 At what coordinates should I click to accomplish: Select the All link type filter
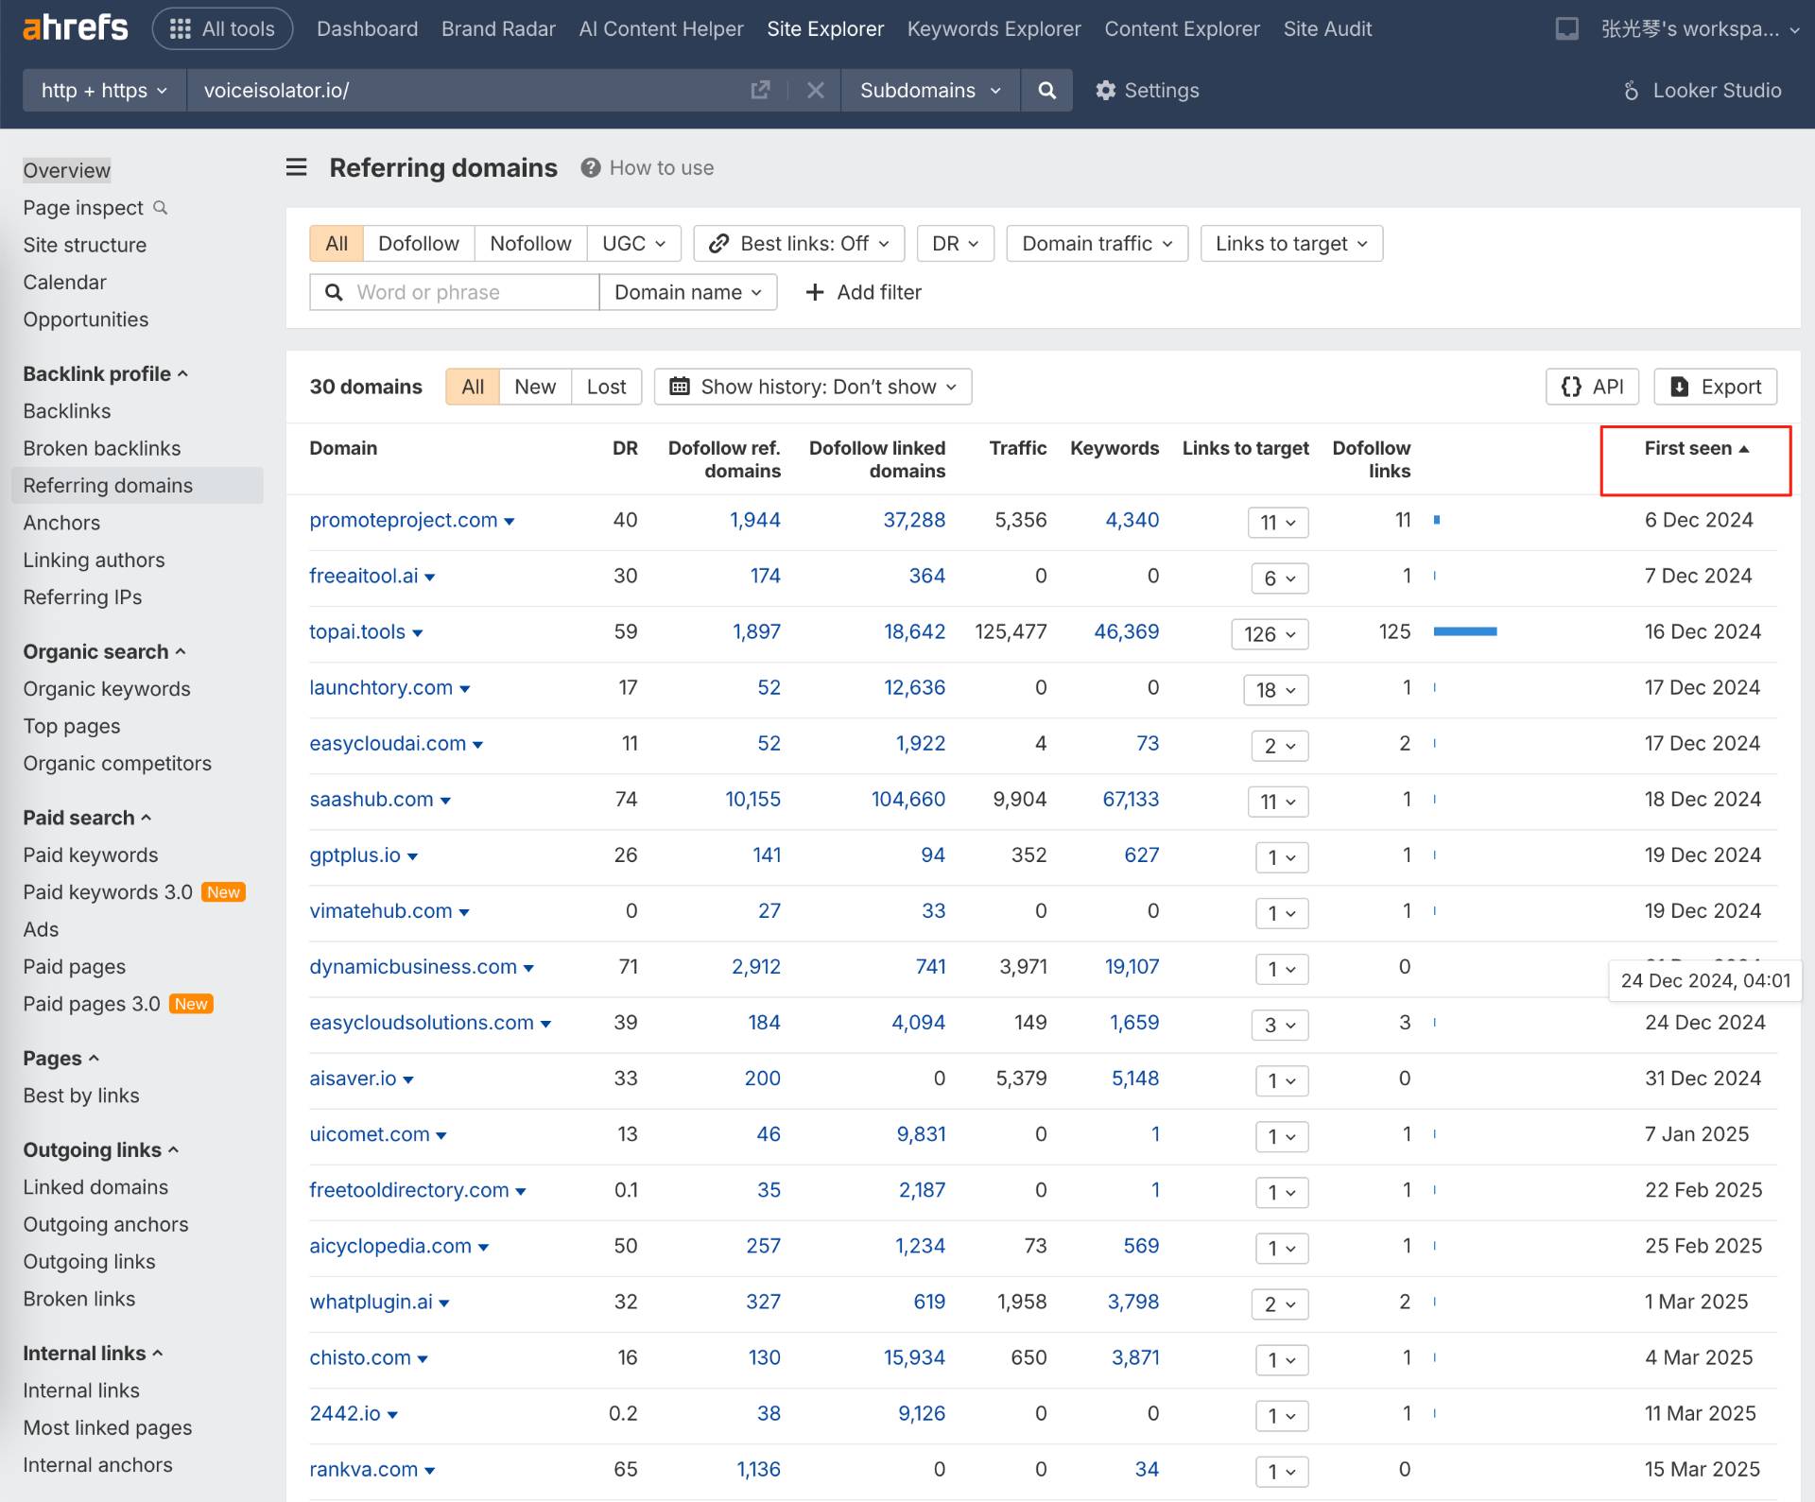pos(337,243)
